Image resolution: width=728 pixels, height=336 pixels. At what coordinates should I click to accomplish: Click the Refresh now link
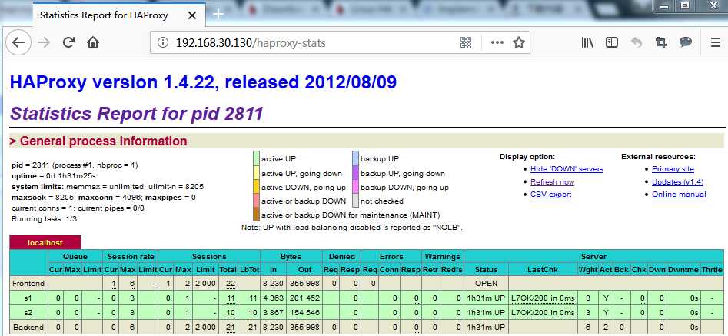(x=552, y=182)
